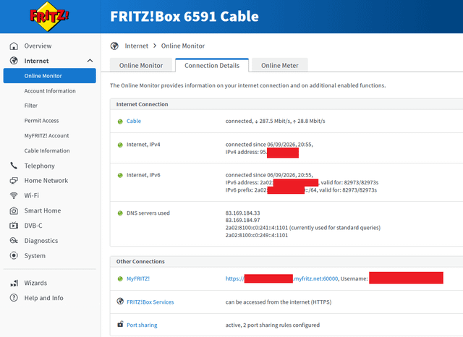Viewport: 463px width, 337px height.
Task: Open Cable Information submenu item
Action: click(x=47, y=150)
